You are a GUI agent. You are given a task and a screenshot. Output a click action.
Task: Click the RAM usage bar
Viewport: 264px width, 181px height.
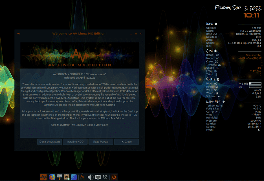tap(255, 83)
